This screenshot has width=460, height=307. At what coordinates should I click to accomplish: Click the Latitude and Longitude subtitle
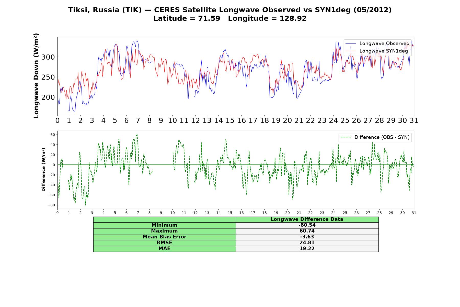pyautogui.click(x=230, y=18)
